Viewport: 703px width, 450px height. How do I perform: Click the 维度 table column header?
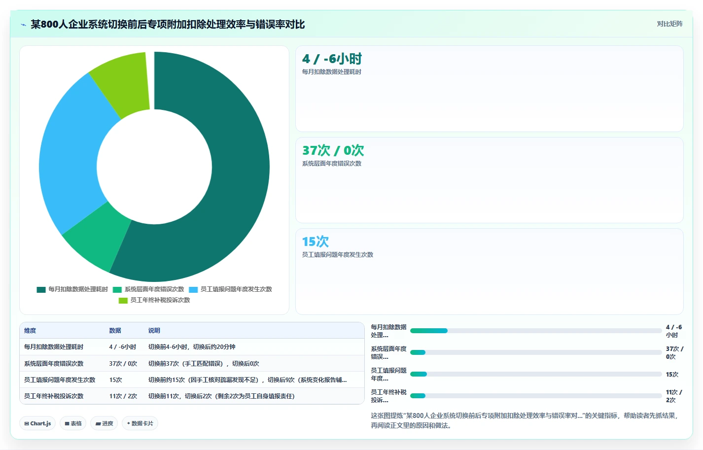point(30,331)
